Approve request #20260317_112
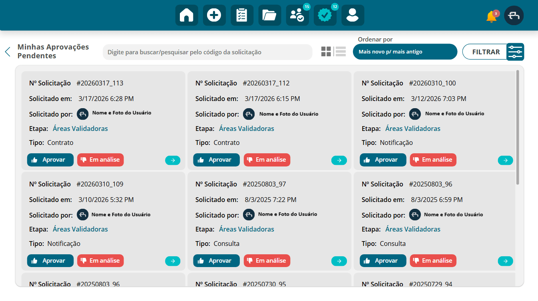Image resolution: width=538 pixels, height=301 pixels. pos(217,160)
